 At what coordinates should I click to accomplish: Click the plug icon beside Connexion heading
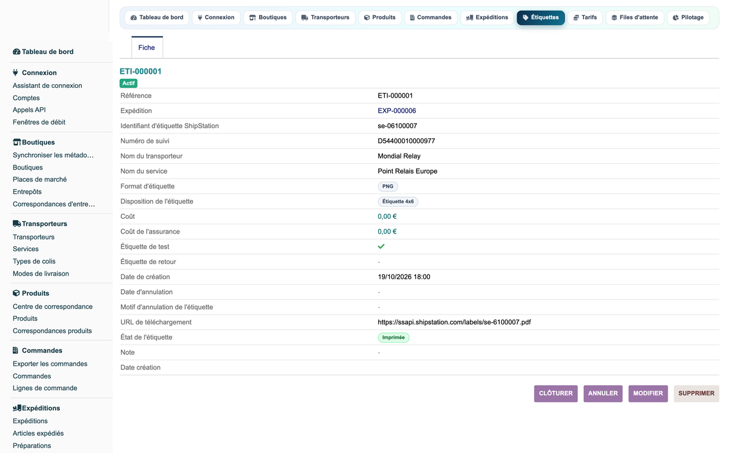point(16,73)
